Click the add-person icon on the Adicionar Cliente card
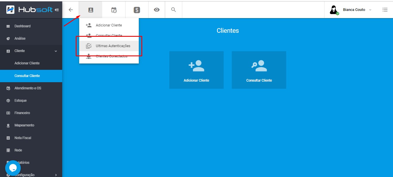 tap(196, 66)
